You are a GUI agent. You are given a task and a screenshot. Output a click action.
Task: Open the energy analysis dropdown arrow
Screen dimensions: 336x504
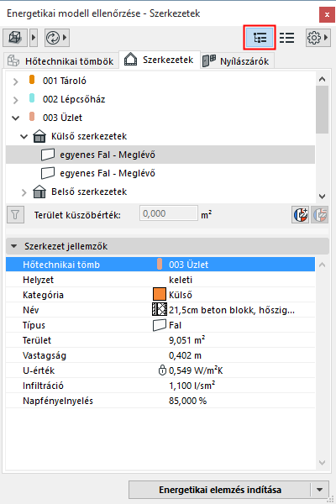click(x=319, y=490)
